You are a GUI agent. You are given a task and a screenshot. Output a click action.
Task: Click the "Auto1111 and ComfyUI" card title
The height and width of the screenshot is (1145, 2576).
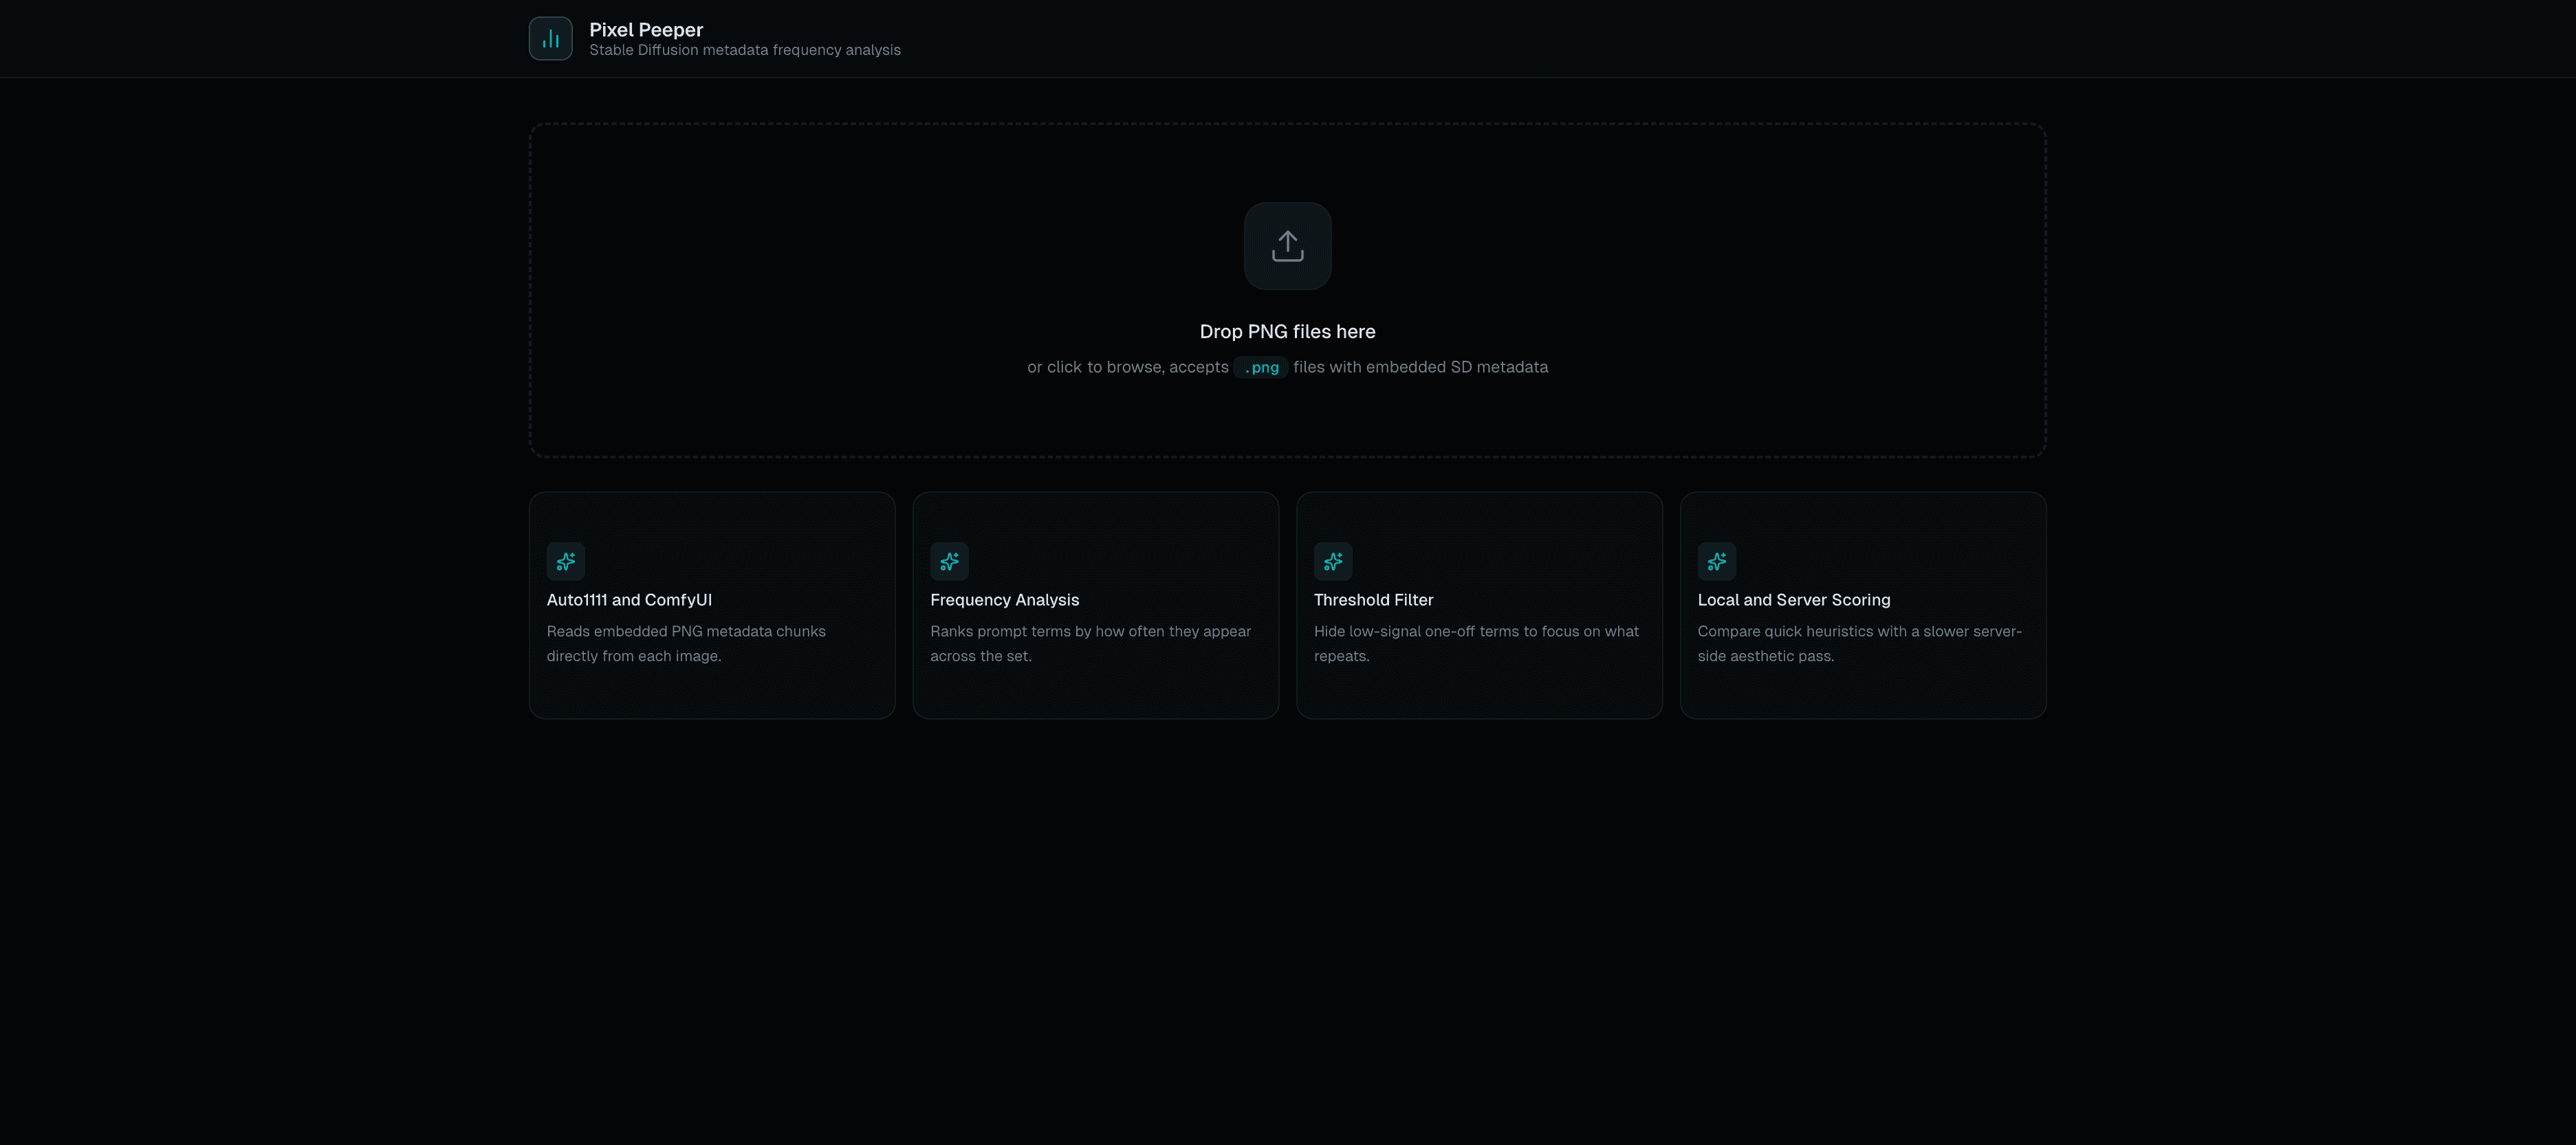point(629,599)
